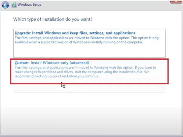Go back using the blue arrow button

[5, 5]
